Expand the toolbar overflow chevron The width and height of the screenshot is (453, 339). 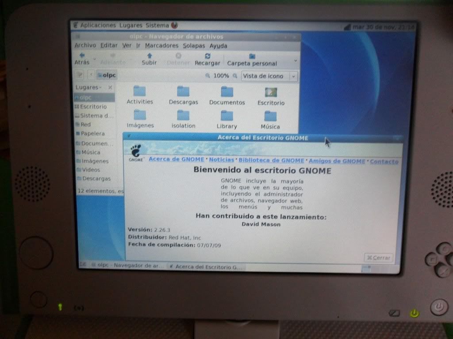(x=295, y=60)
